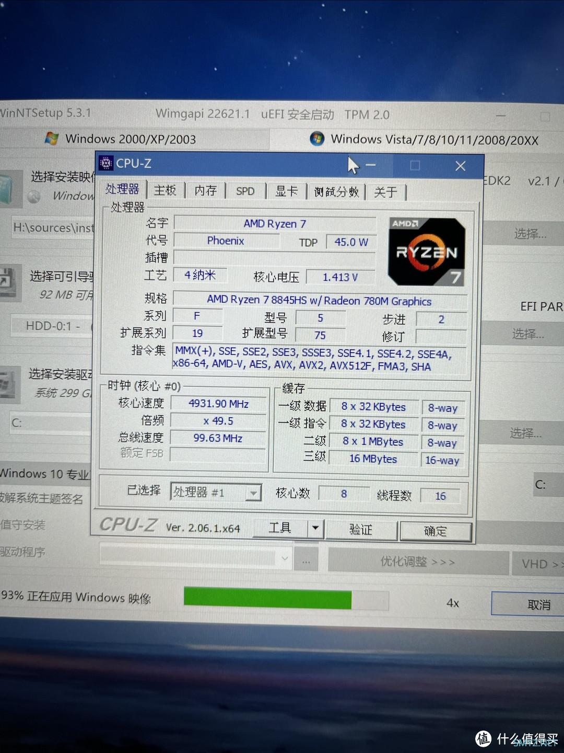Open the 处理器 #1 selection dropdown
564x753 pixels.
coord(216,492)
